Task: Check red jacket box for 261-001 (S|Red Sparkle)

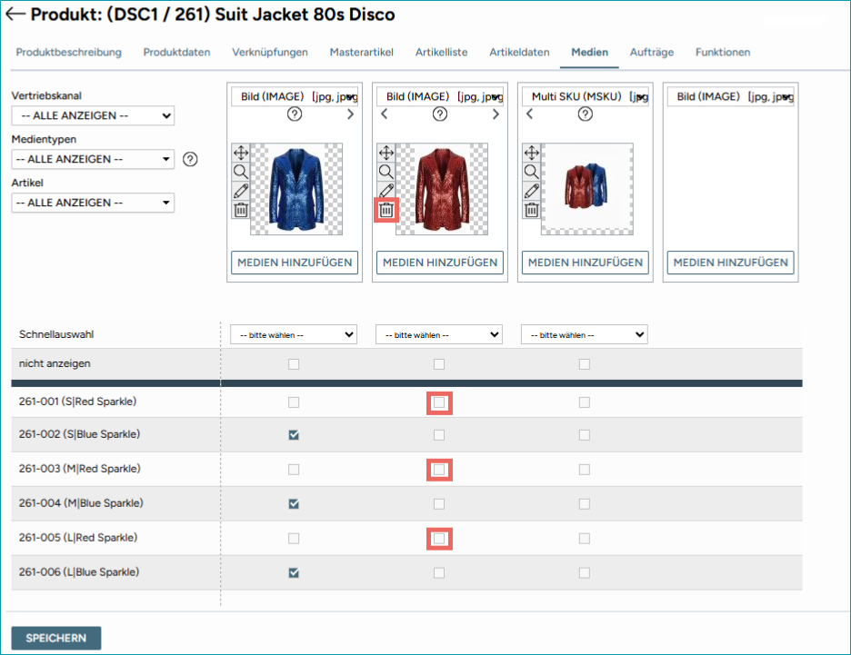Action: click(x=439, y=402)
